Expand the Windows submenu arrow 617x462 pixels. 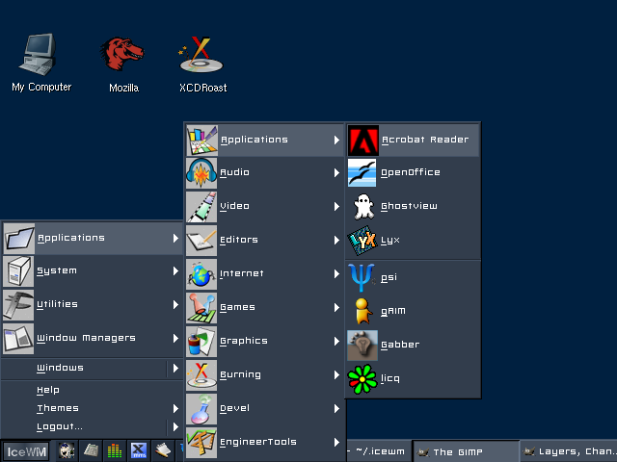tap(175, 368)
